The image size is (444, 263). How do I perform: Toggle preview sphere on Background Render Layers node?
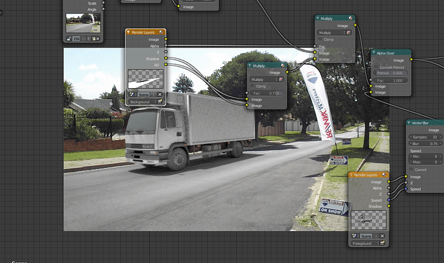162,32
